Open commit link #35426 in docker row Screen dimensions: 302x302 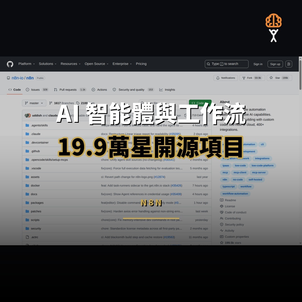click(176, 186)
